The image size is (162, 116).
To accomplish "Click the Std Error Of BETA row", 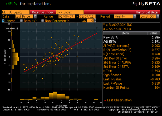I will pyautogui.click(x=131, y=67).
